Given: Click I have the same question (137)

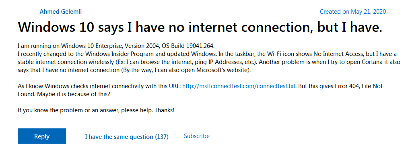Looking at the screenshot, I should pyautogui.click(x=127, y=136).
